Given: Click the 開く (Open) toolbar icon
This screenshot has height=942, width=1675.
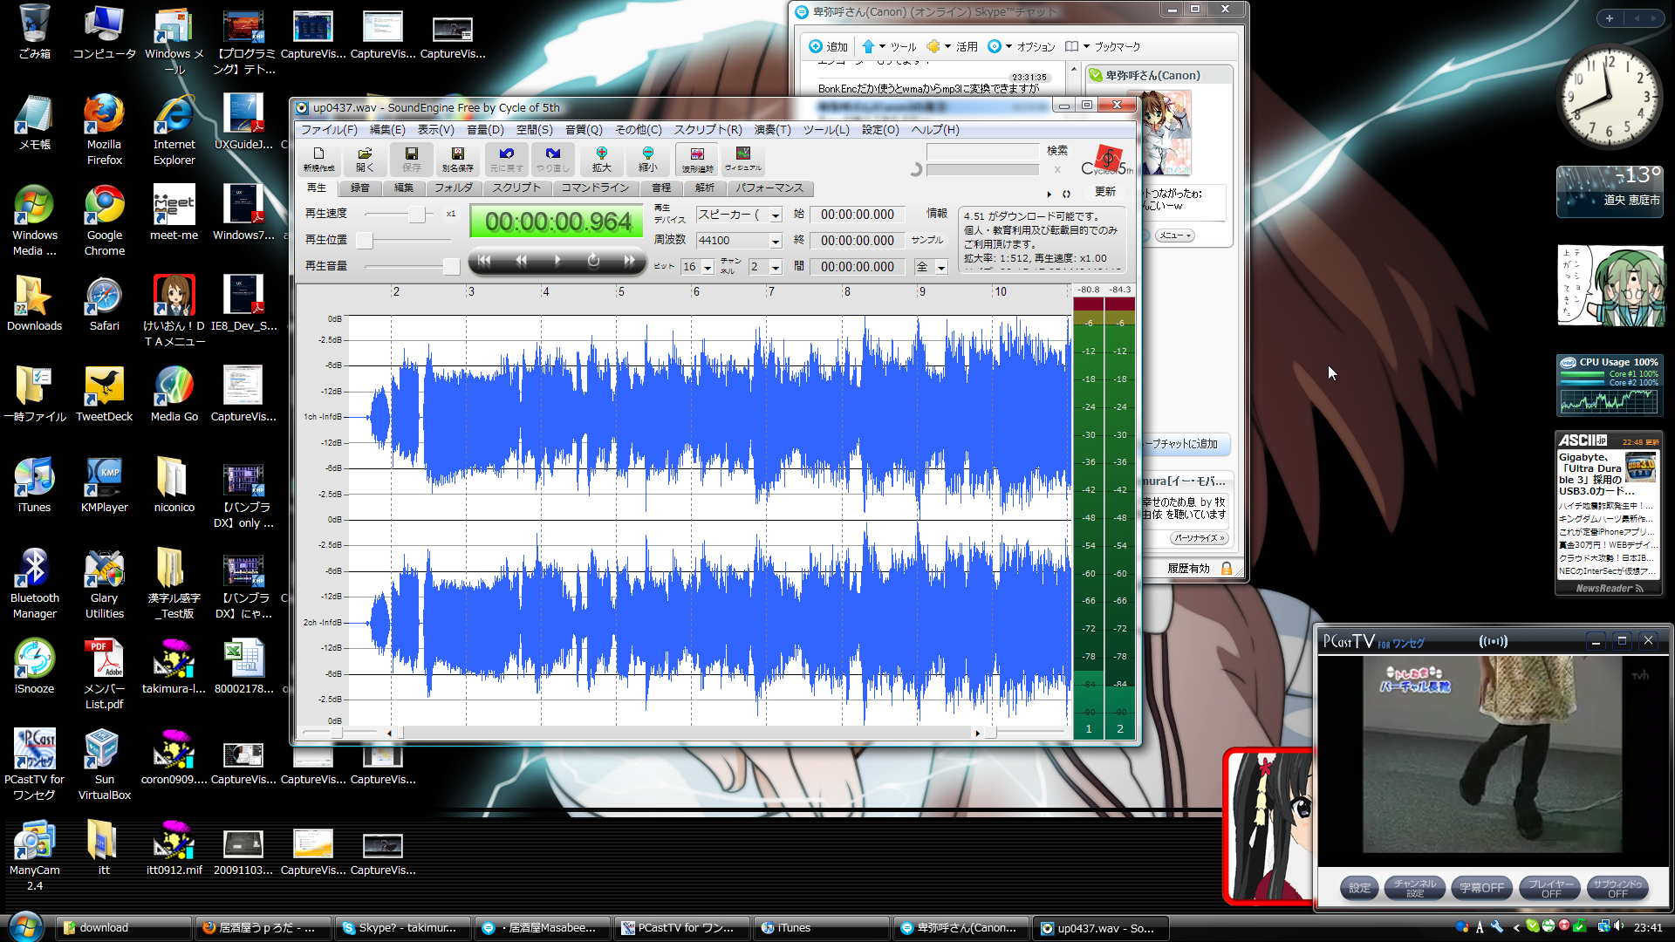Looking at the screenshot, I should [365, 159].
